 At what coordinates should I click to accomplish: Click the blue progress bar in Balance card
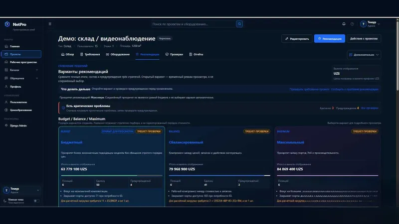tap(219, 175)
